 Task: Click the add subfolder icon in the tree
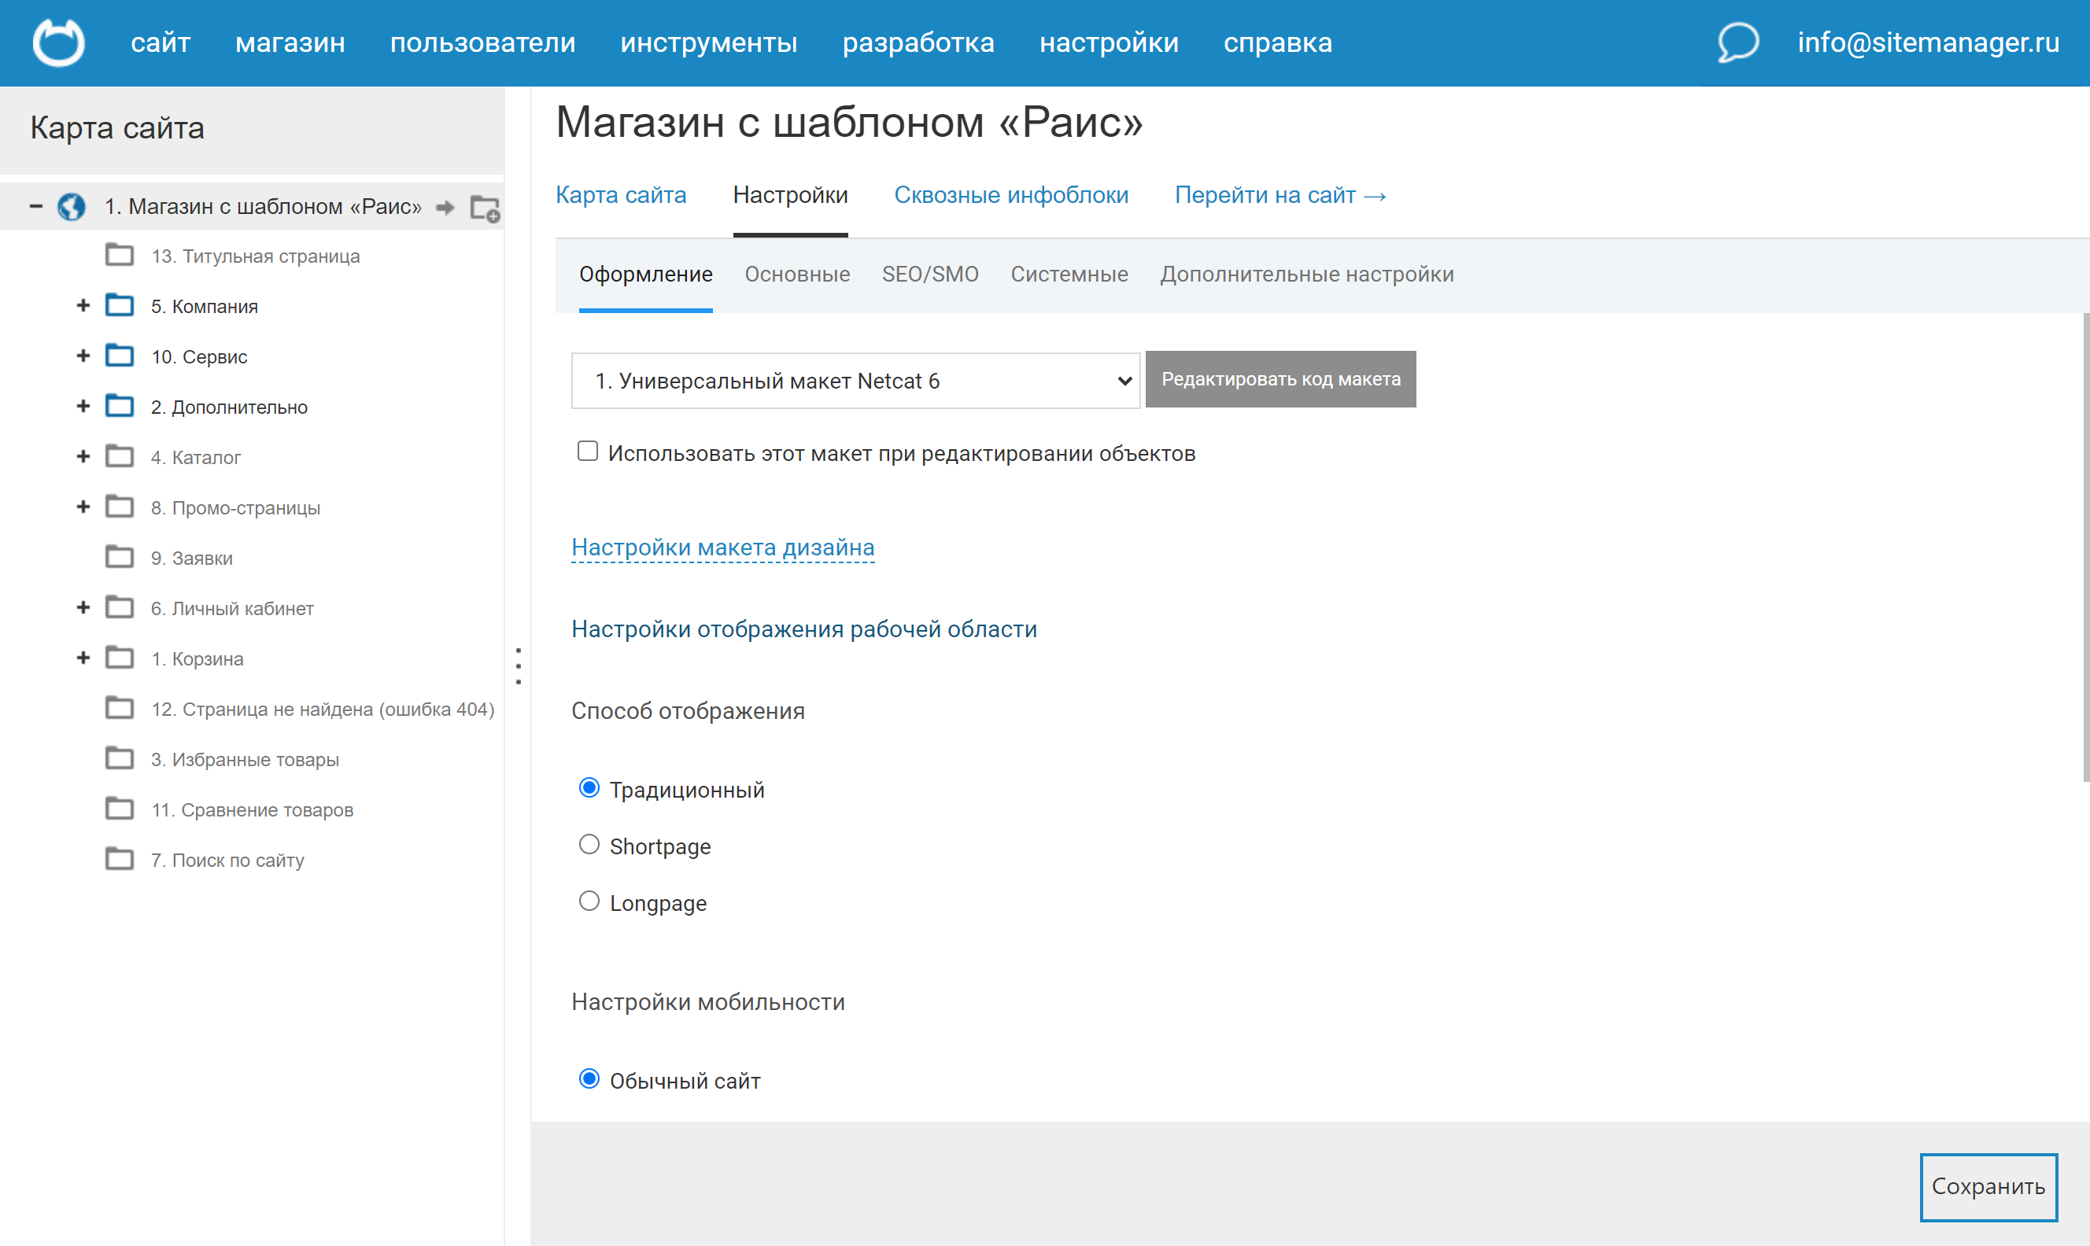(x=485, y=208)
